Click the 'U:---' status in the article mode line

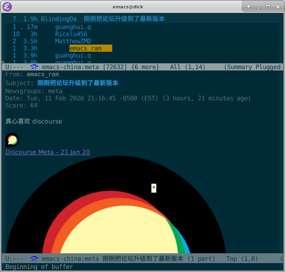[14, 259]
